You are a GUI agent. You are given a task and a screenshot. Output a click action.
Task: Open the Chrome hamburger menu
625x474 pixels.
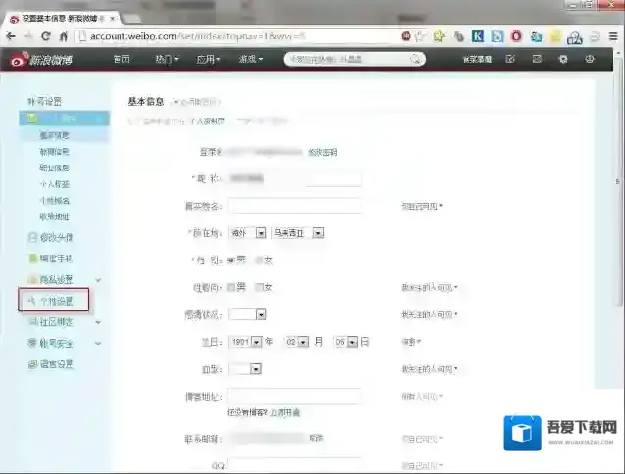(x=613, y=36)
